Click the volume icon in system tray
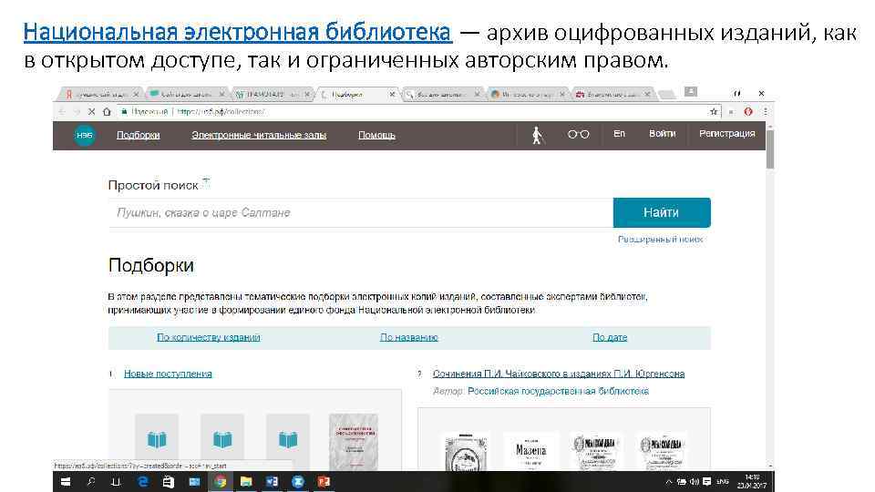The width and height of the screenshot is (875, 492). (x=695, y=482)
